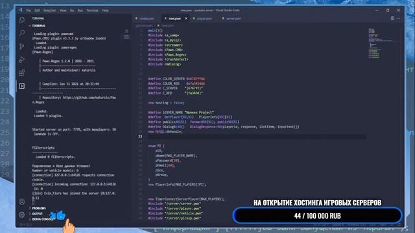The width and height of the screenshot is (415, 233).
Task: Open the Run and Debug view
Action: pyautogui.click(x=21, y=60)
